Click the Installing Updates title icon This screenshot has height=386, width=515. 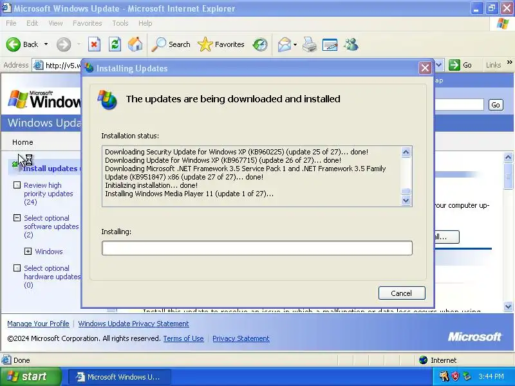tap(89, 68)
